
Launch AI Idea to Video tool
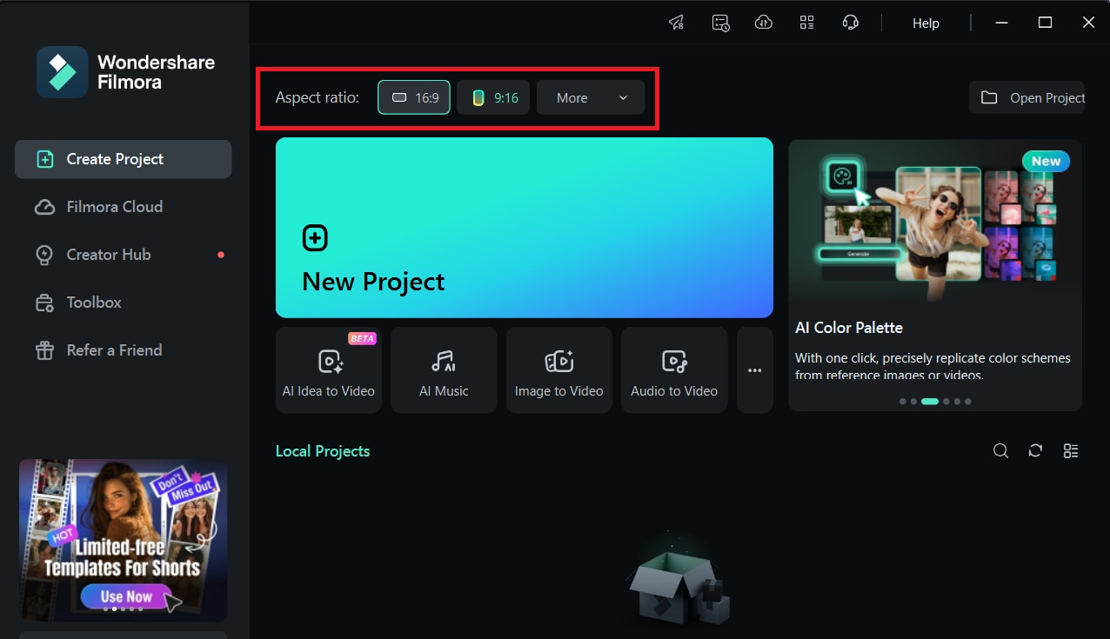tap(329, 370)
